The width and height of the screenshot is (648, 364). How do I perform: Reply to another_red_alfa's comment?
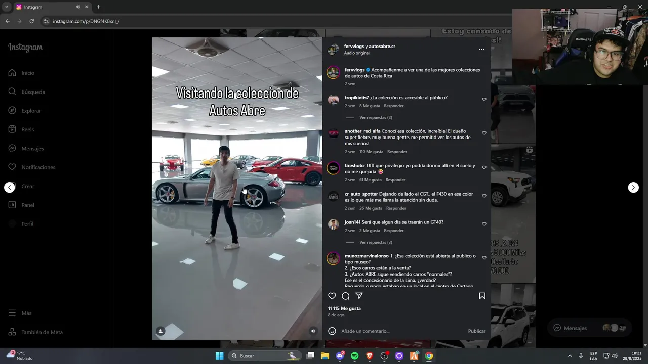coord(397,152)
